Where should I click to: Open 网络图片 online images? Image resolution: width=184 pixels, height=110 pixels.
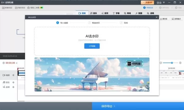coord(177,19)
